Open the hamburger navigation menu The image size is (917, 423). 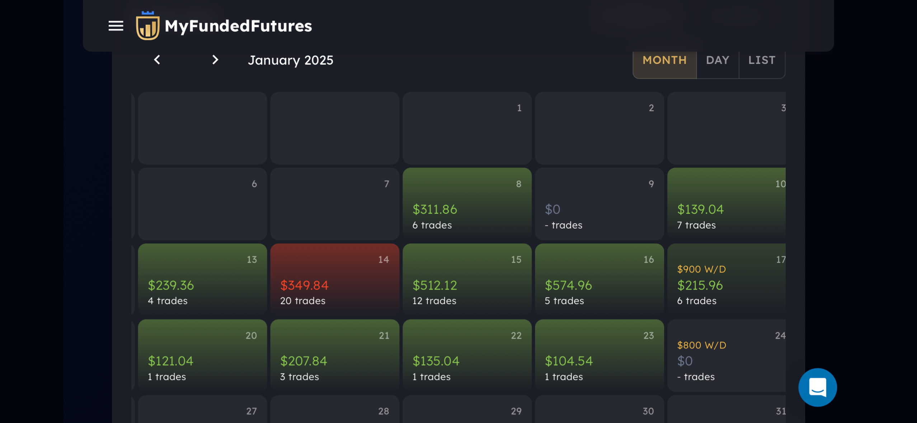(x=116, y=26)
